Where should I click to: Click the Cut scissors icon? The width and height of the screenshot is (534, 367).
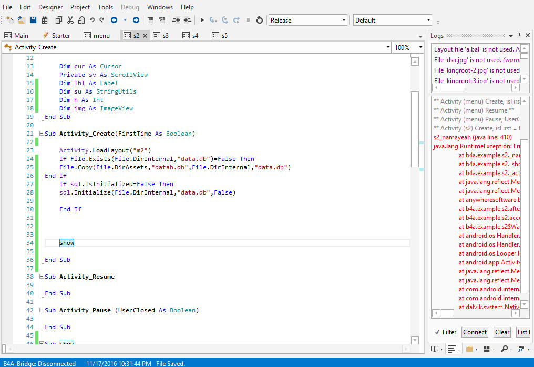(x=70, y=20)
